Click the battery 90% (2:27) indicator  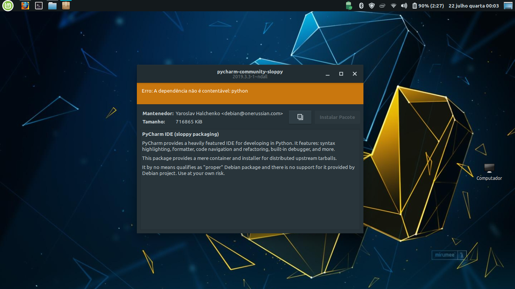[428, 6]
